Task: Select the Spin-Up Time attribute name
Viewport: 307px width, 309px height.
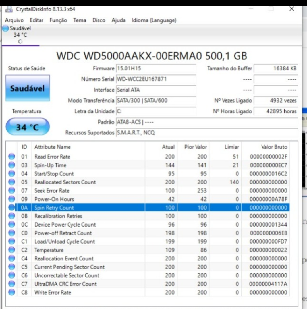Action: click(50, 165)
